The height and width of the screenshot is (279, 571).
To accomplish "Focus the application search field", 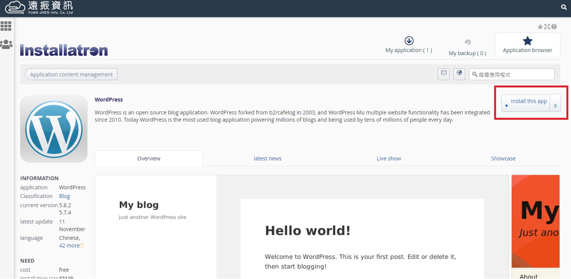I will click(x=512, y=75).
